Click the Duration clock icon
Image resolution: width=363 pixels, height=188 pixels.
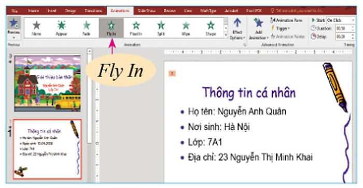(313, 28)
